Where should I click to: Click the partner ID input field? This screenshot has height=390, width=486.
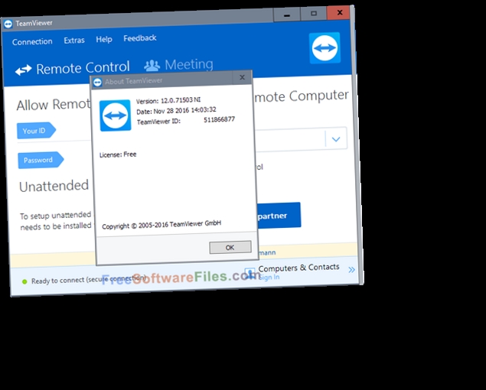coord(290,139)
